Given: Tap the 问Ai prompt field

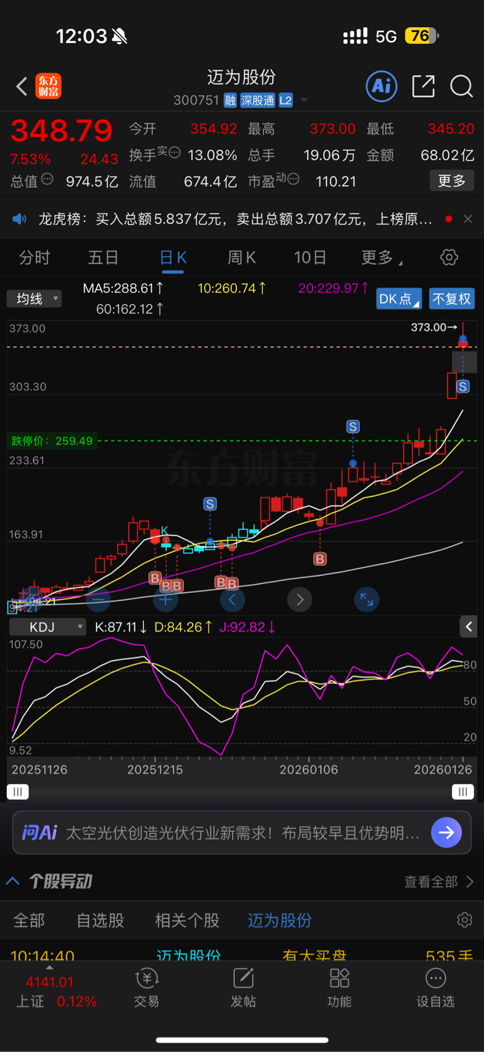Looking at the screenshot, I should pos(243,833).
